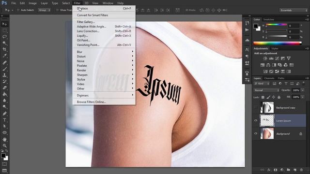
Task: Select the Ellipse shape tool
Action: 4,132
